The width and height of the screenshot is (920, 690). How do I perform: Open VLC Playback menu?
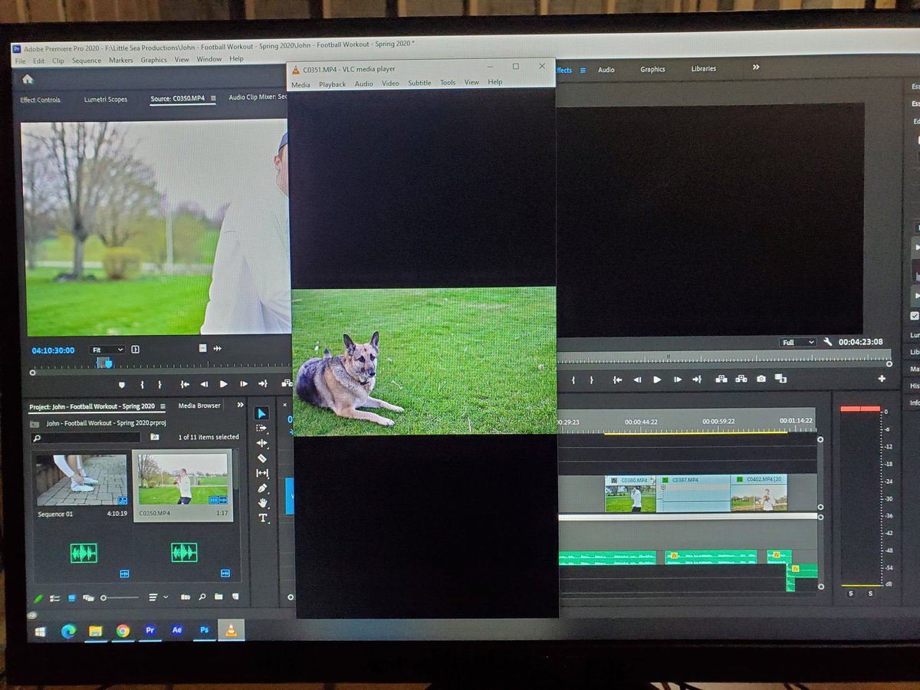(333, 84)
